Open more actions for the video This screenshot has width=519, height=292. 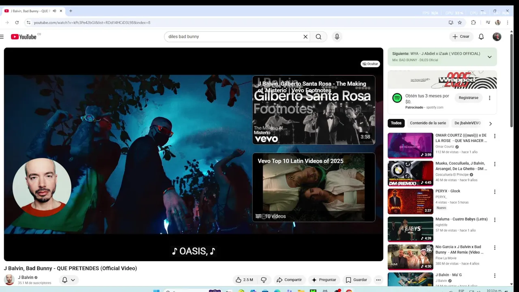[378, 280]
